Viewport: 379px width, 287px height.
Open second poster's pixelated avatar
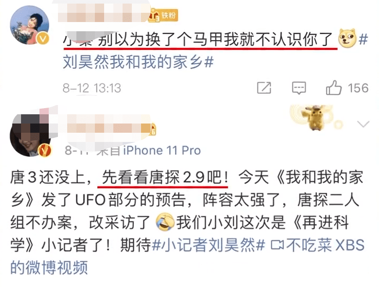(x=30, y=135)
